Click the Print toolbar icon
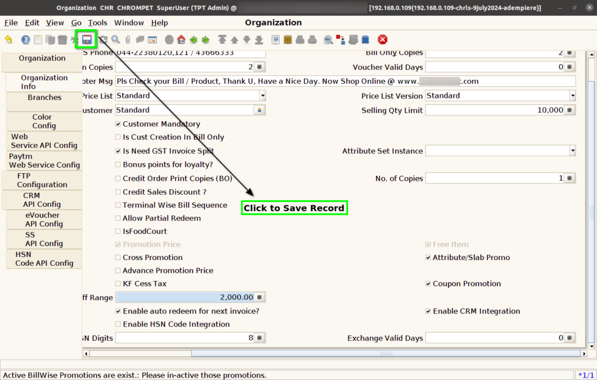 pos(312,40)
